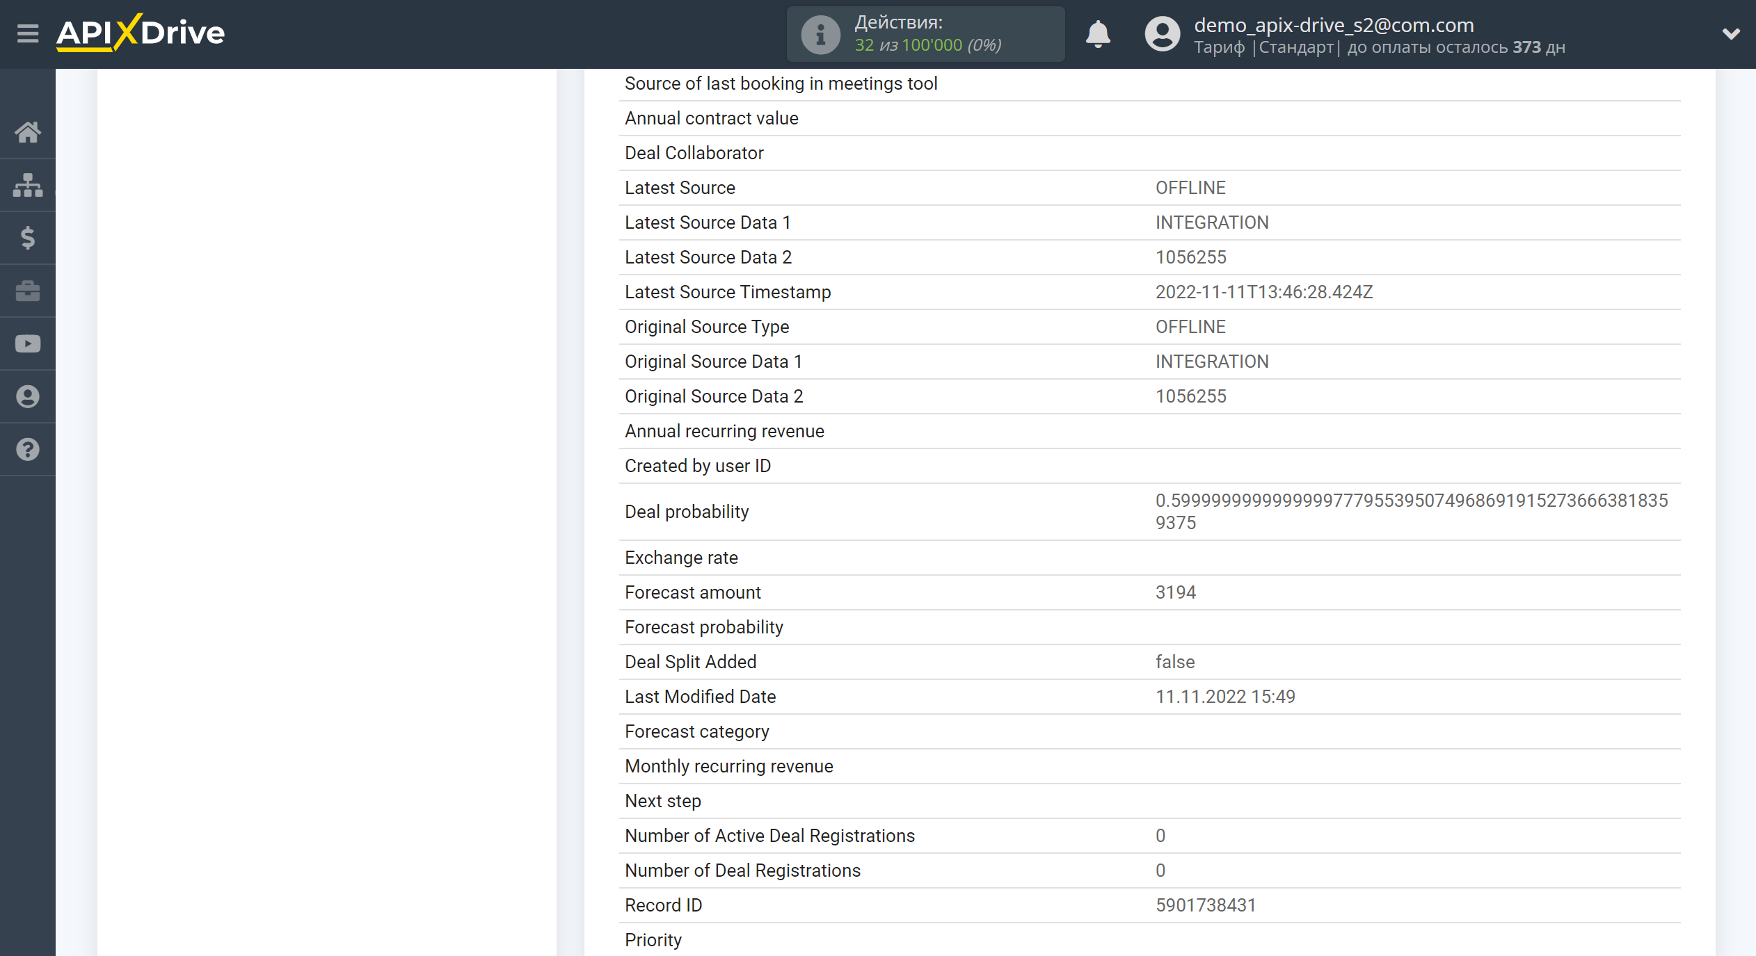Image resolution: width=1756 pixels, height=956 pixels.
Task: Select 1056255 value of Original Source Data 2
Action: (x=1190, y=396)
